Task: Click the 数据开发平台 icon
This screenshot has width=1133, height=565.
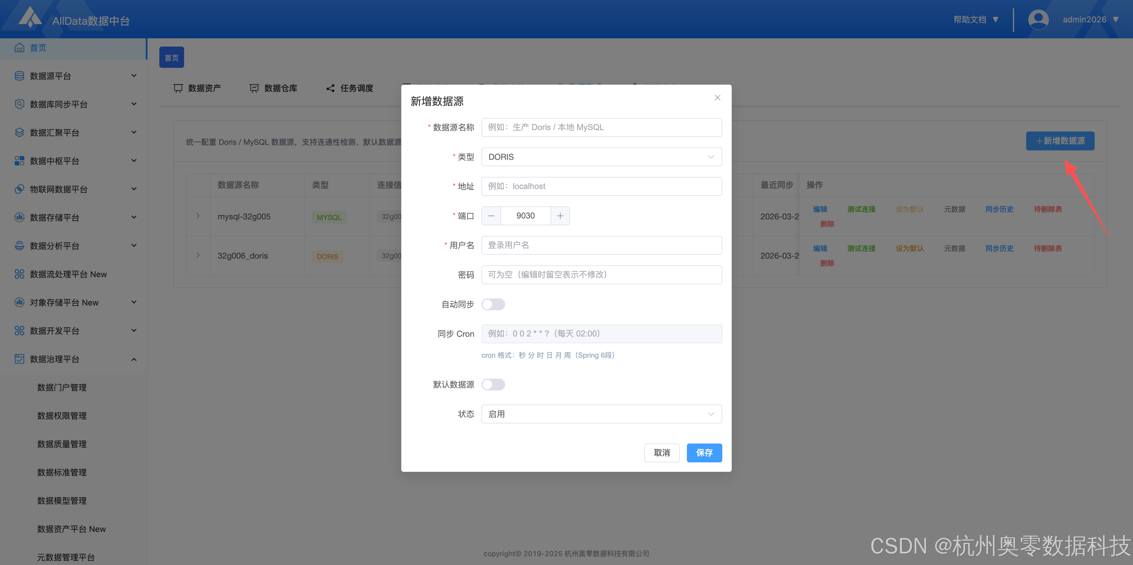Action: pyautogui.click(x=19, y=331)
